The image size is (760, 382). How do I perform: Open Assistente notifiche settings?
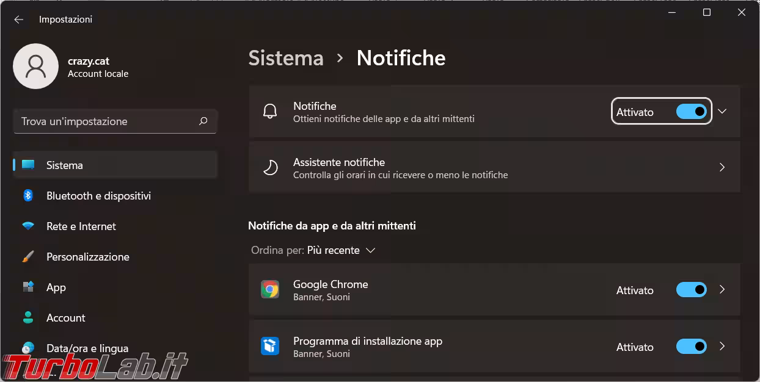[x=494, y=167]
